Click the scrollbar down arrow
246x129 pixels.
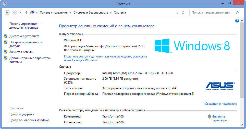[x=242, y=125]
